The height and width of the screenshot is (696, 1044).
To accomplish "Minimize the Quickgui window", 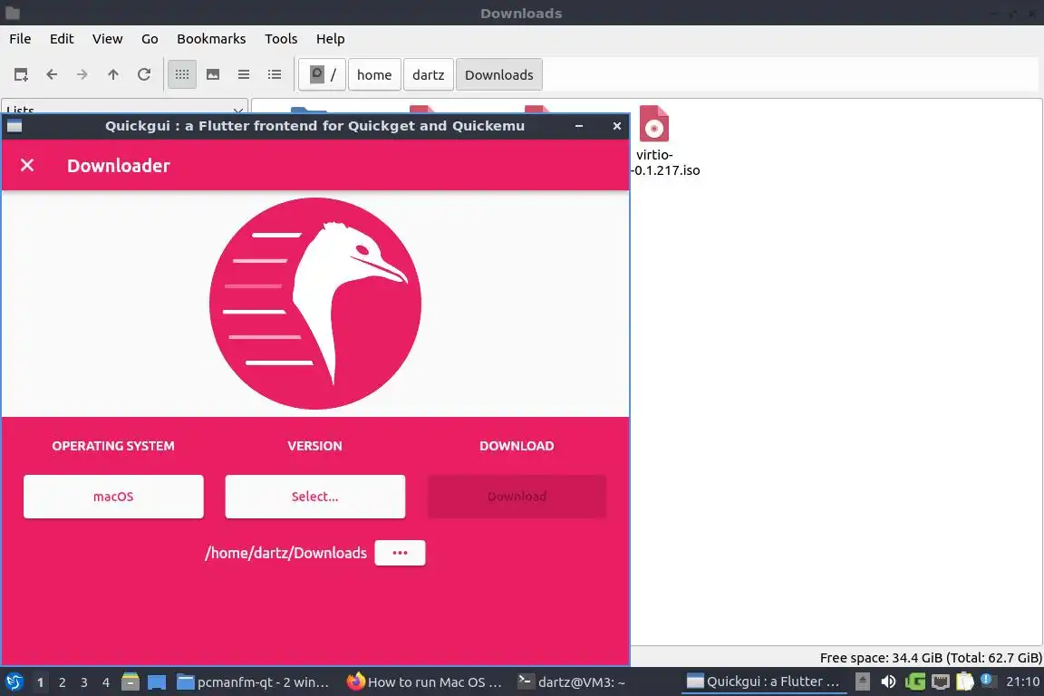I will (579, 126).
